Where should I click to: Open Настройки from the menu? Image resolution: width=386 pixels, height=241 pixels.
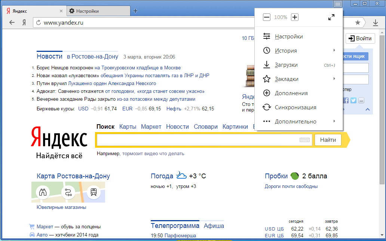tap(299, 37)
